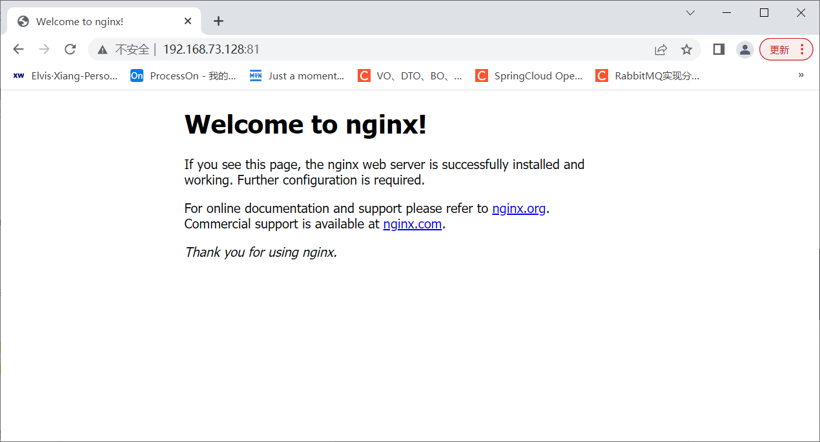Open a new tab with plus button
Viewport: 820px width, 442px height.
(218, 21)
